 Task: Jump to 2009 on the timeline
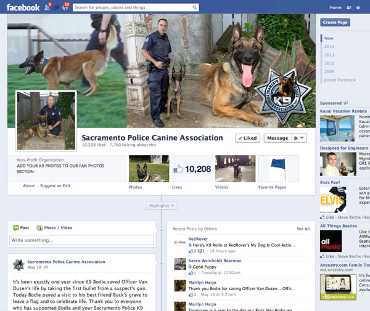(x=329, y=71)
